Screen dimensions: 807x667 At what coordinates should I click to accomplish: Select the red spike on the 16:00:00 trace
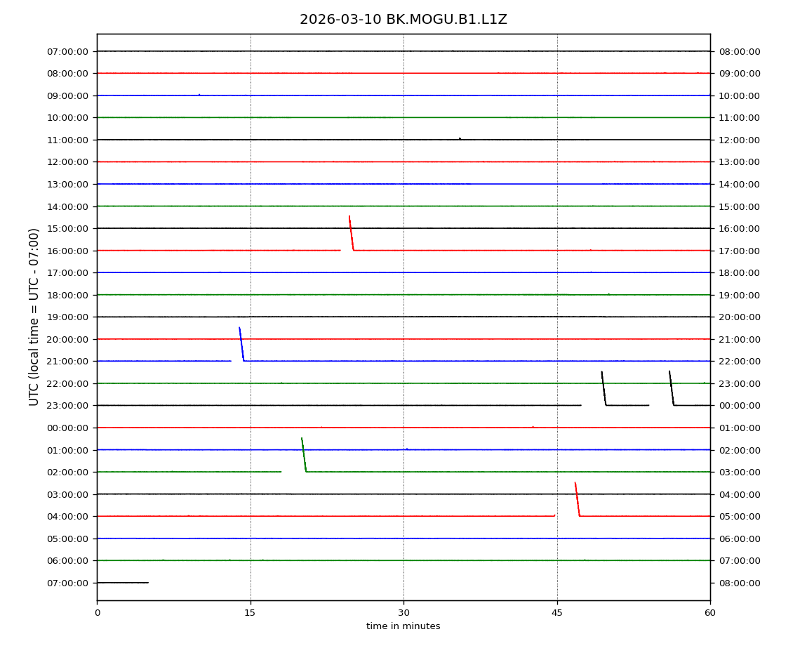point(351,233)
